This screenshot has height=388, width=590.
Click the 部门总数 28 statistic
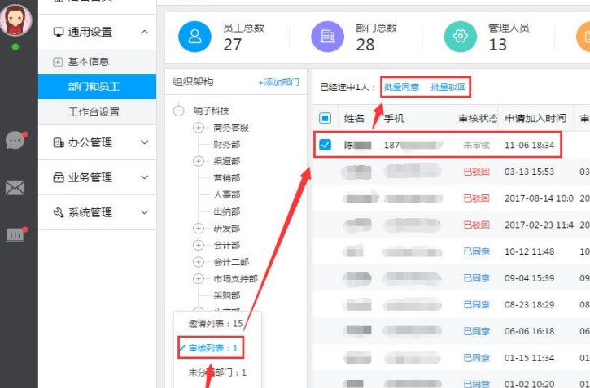(377, 37)
